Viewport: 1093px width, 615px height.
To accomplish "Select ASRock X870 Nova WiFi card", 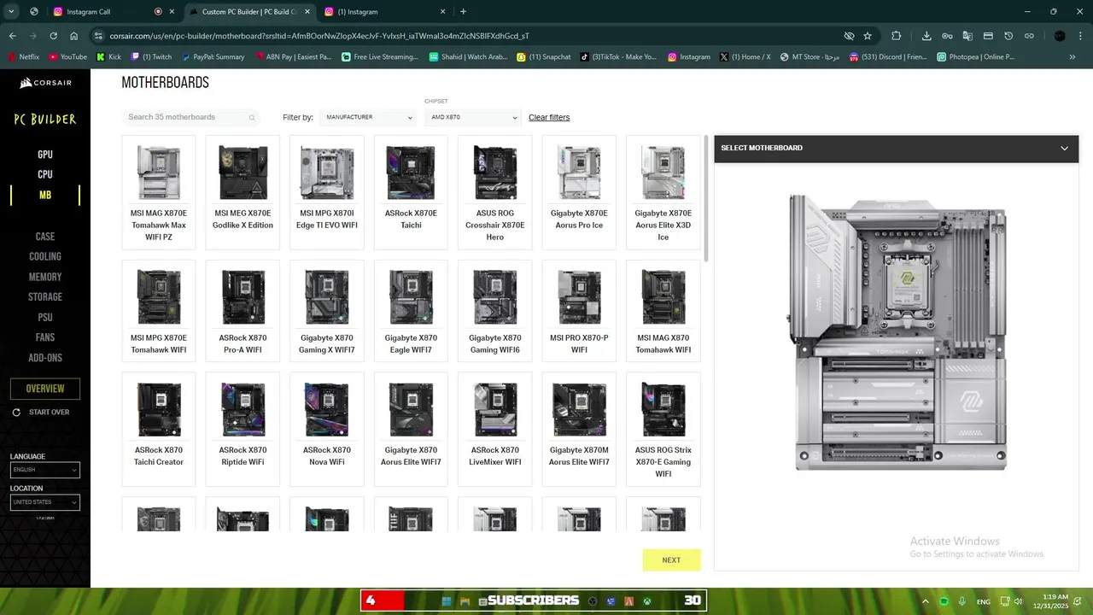I will pyautogui.click(x=327, y=429).
